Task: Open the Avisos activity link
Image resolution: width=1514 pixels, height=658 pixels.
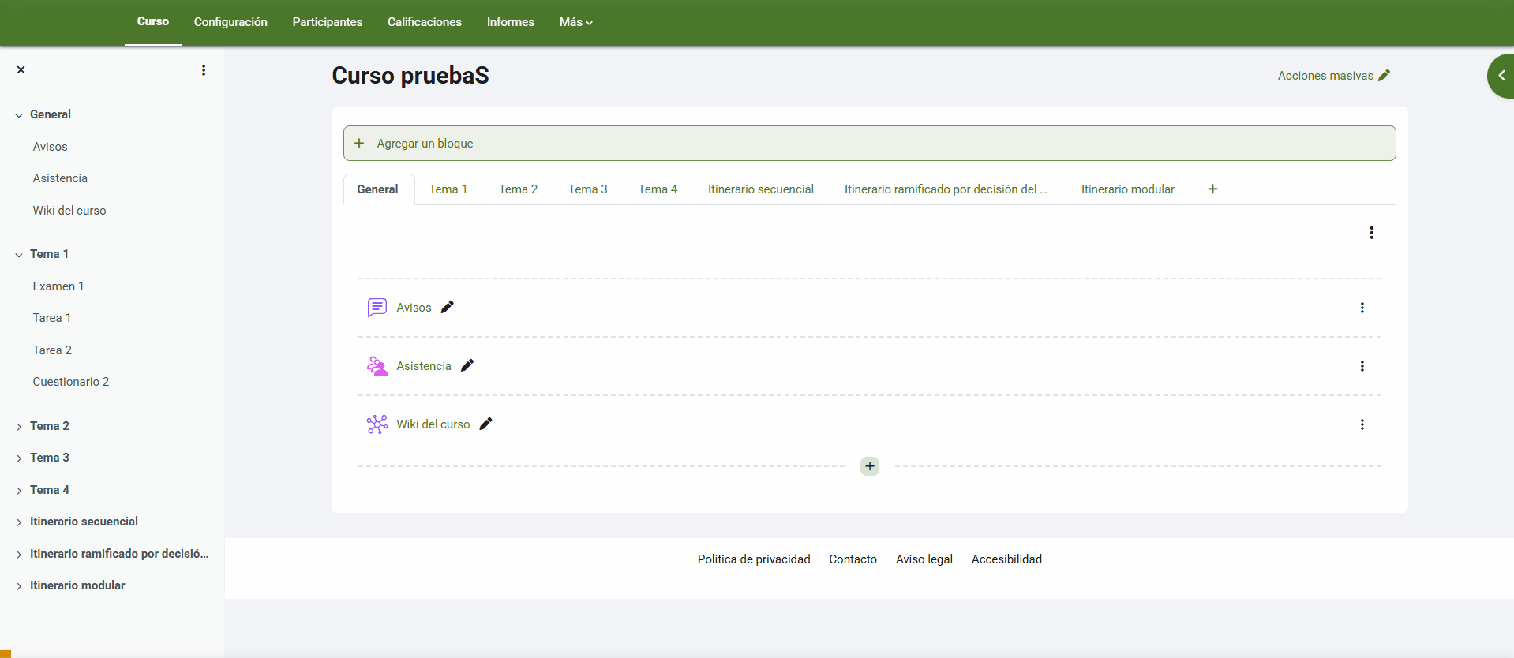Action: click(414, 308)
